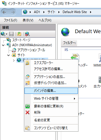Click the large Default Web Site globe header
This screenshot has height=140, width=101.
(x=65, y=32)
